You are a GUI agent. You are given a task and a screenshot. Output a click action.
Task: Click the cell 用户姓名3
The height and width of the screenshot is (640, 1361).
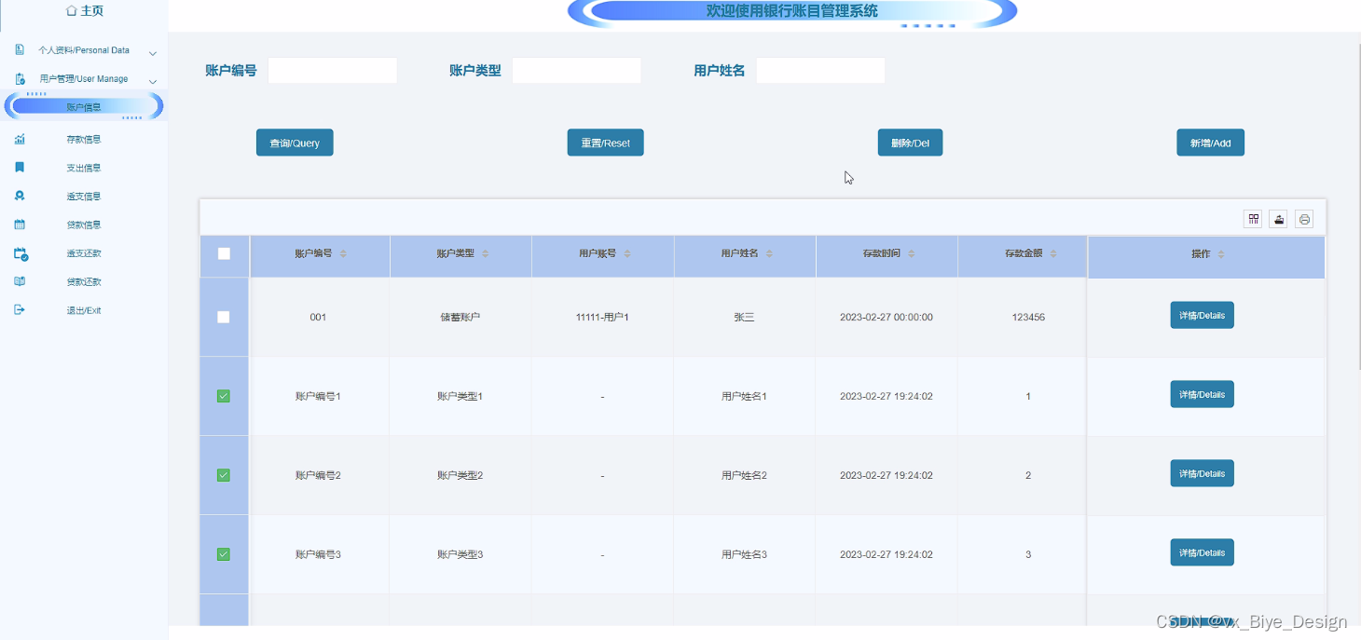tap(744, 555)
